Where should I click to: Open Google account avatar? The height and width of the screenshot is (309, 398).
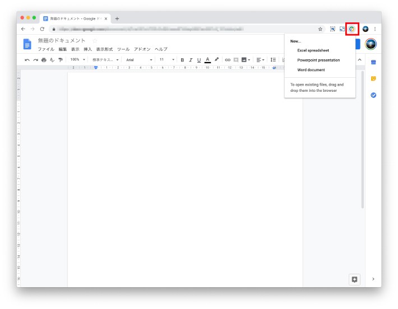371,44
